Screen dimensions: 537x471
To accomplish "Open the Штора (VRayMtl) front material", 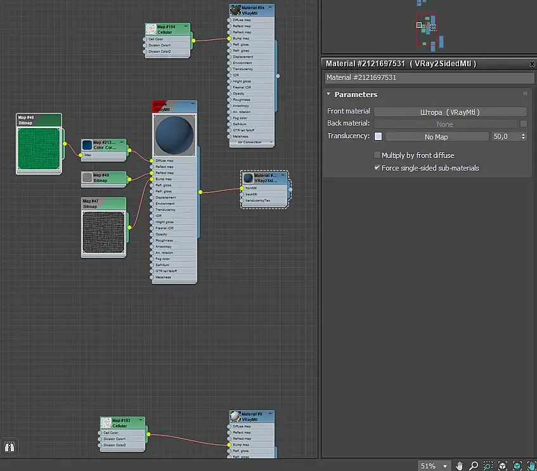I will (x=450, y=112).
